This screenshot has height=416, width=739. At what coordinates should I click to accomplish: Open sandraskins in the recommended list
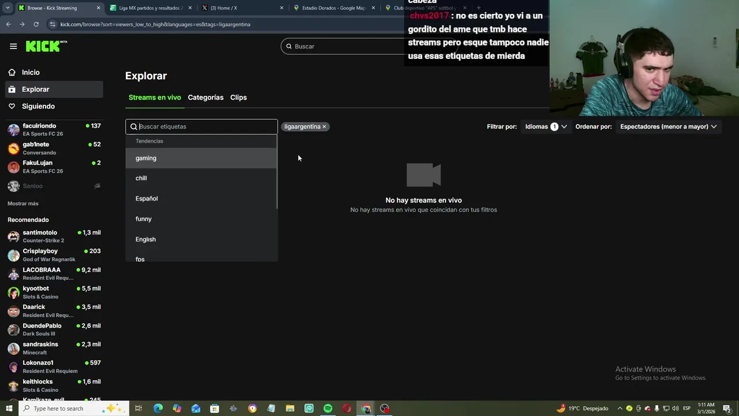point(54,348)
